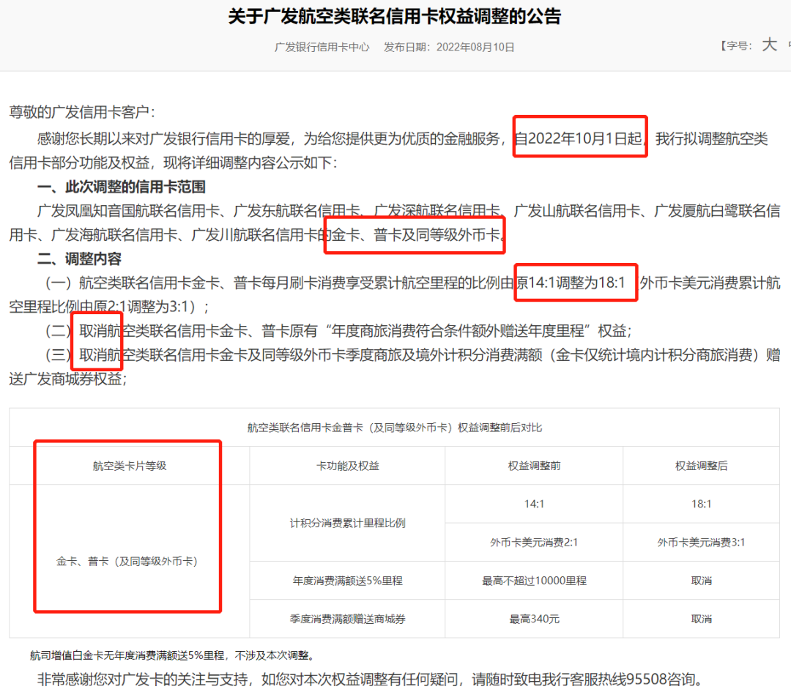Click table cell 计积分消费累计里程比例
The height and width of the screenshot is (692, 791).
[x=348, y=523]
